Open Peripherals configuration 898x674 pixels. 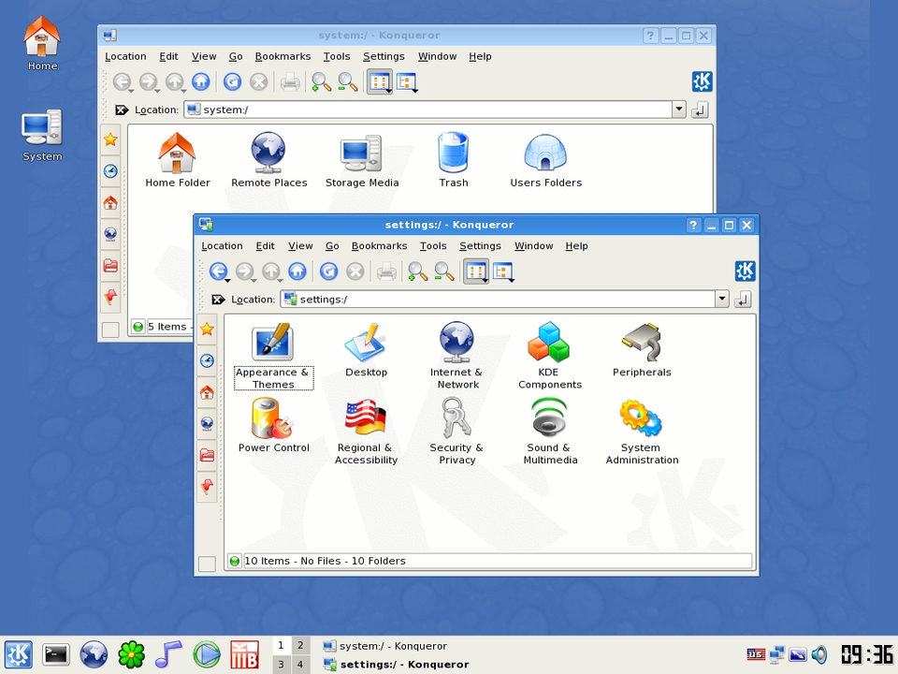click(x=642, y=342)
